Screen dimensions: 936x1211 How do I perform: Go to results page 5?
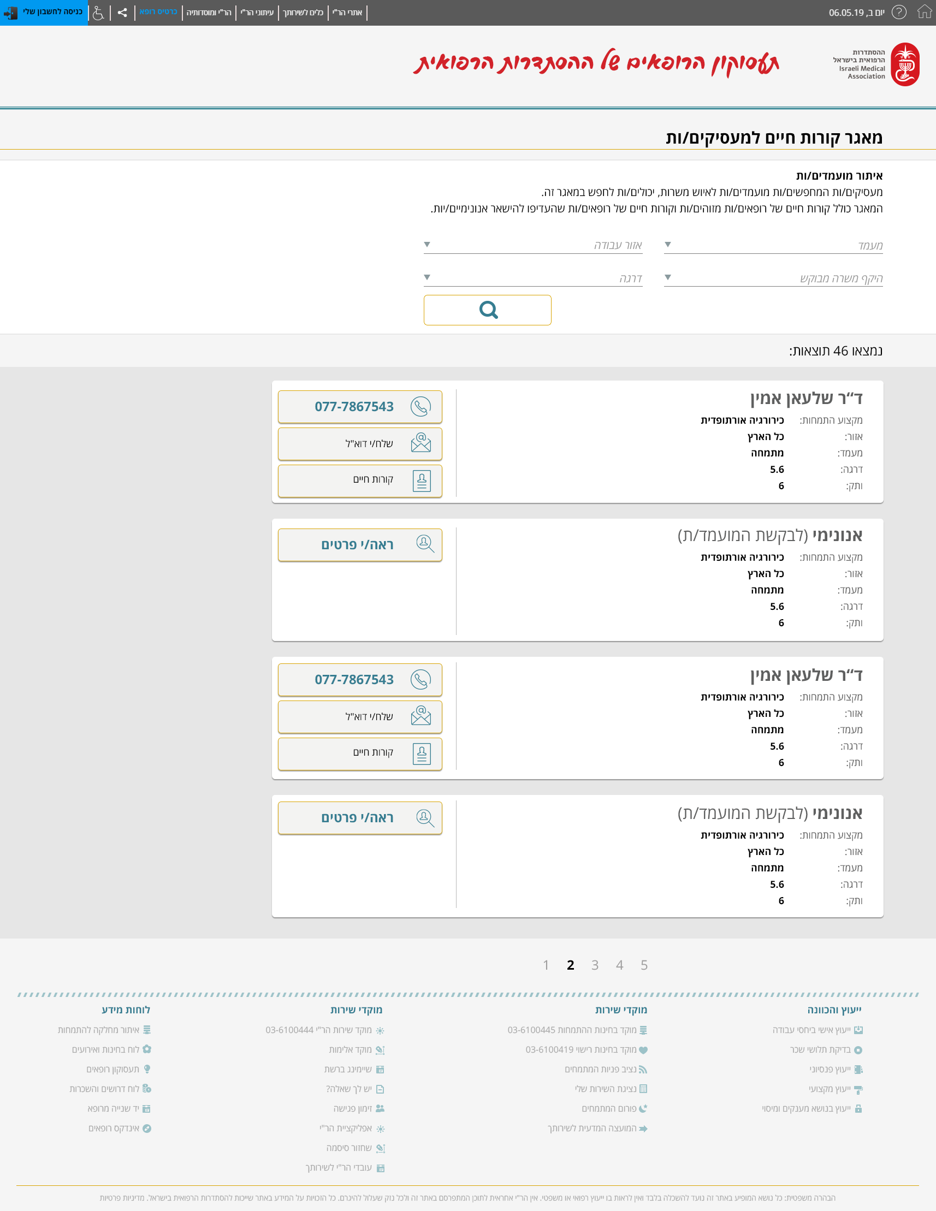tap(644, 965)
